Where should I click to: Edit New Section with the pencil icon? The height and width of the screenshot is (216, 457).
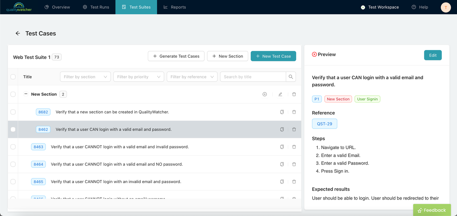[x=280, y=94]
